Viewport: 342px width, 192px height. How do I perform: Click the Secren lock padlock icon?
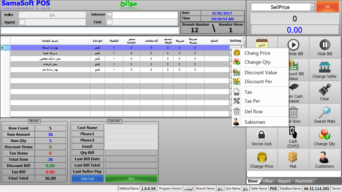point(262,135)
